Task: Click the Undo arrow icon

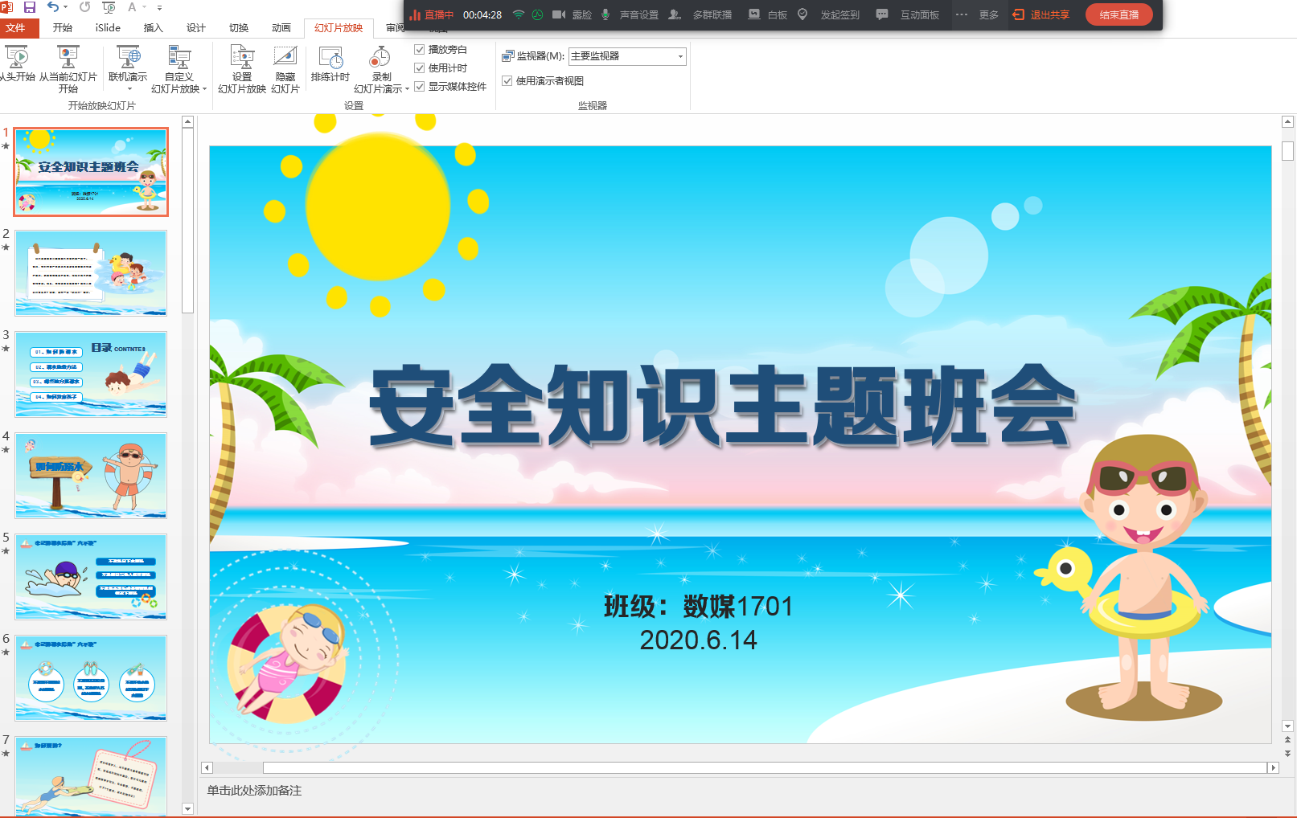Action: 52,7
